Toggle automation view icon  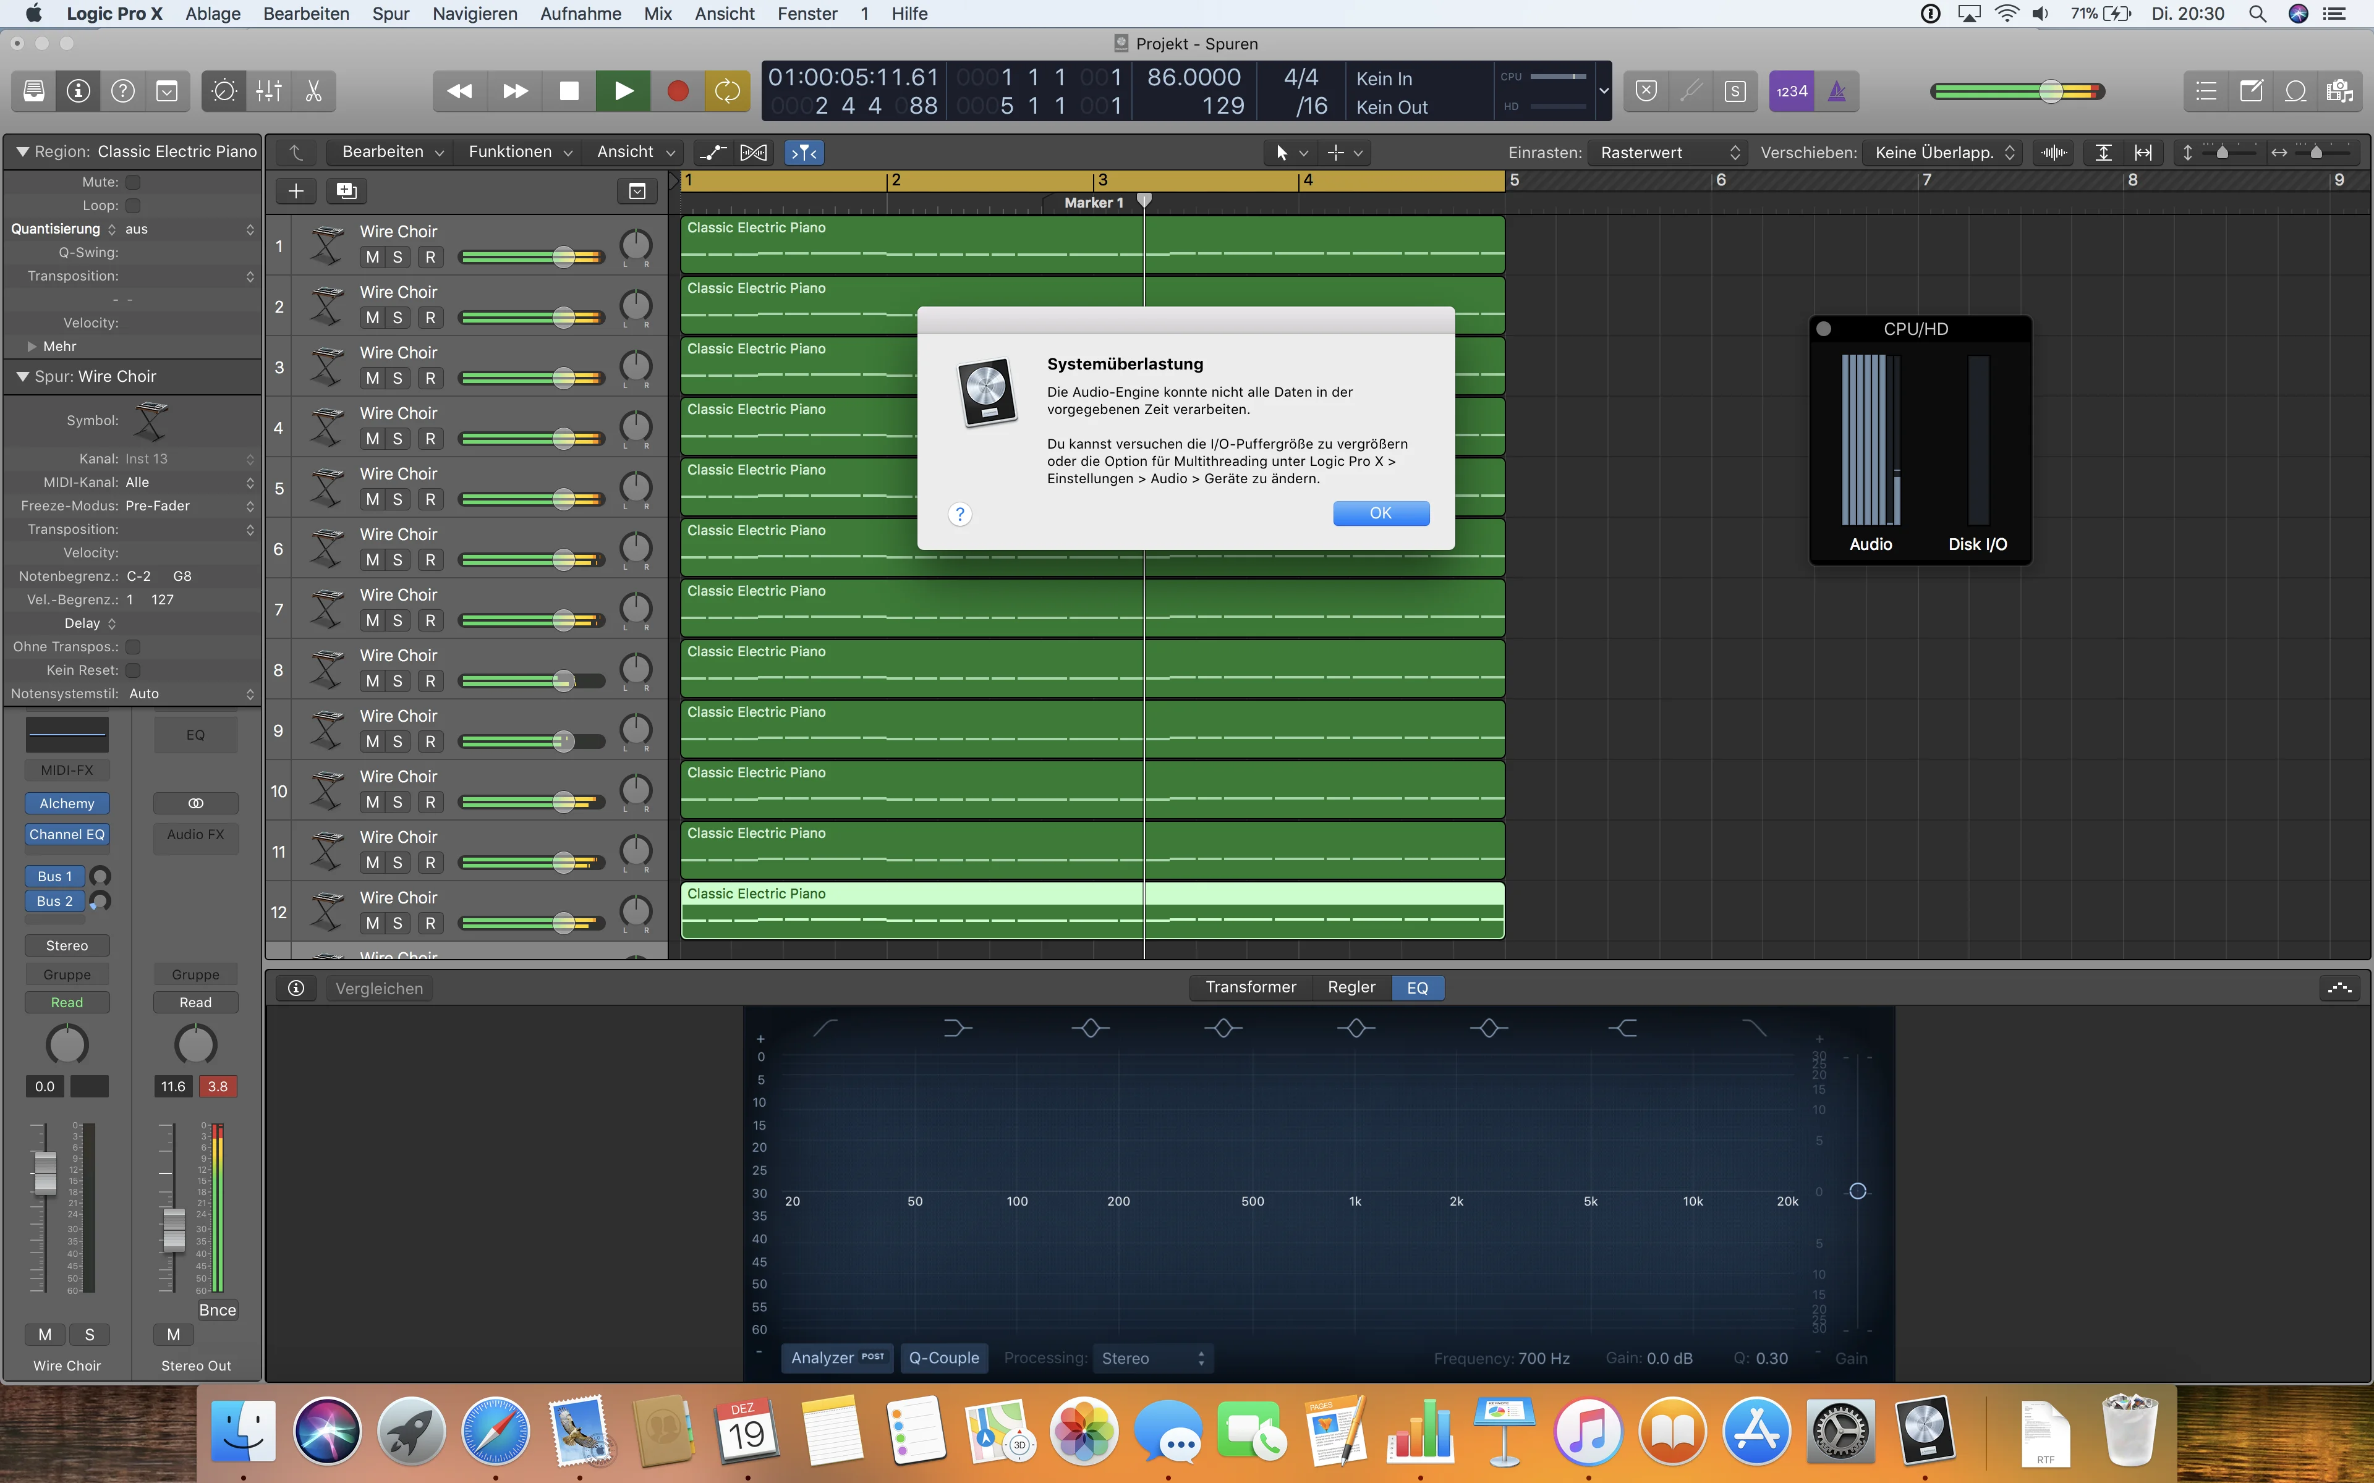click(713, 152)
